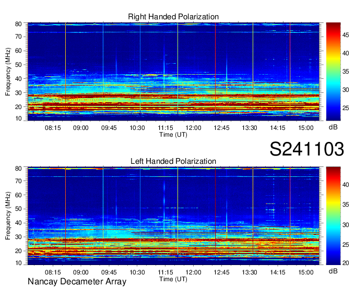Click Time (UT) label under upper plot
Viewport: 355px width, 288px height.
(173, 135)
